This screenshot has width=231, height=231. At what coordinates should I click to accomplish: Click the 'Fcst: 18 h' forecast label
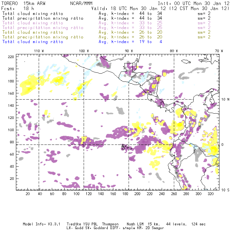(x=17, y=8)
